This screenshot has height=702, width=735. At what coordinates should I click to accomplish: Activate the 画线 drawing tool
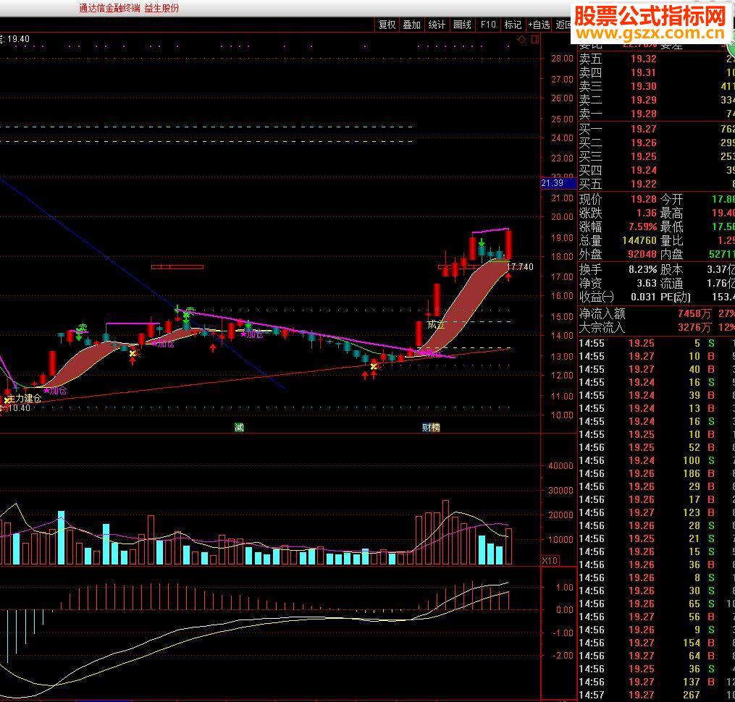pyautogui.click(x=462, y=25)
